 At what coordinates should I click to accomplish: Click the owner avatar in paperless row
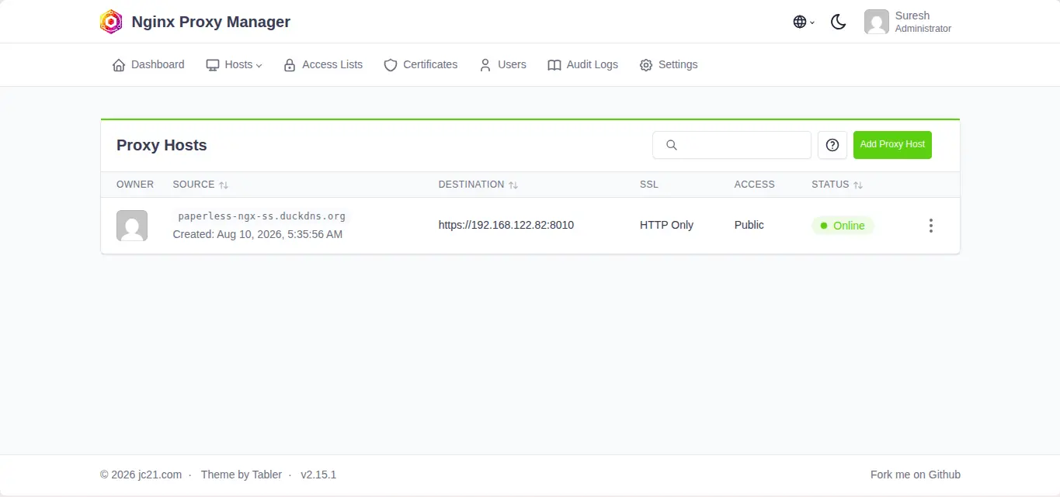(132, 226)
